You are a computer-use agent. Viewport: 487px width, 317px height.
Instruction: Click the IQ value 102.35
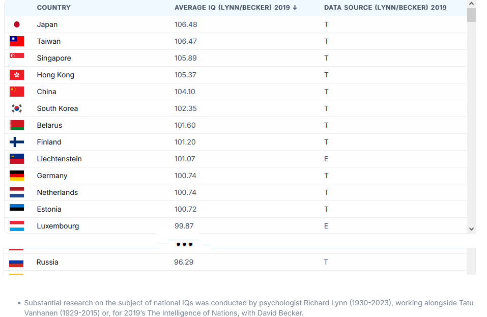[186, 108]
